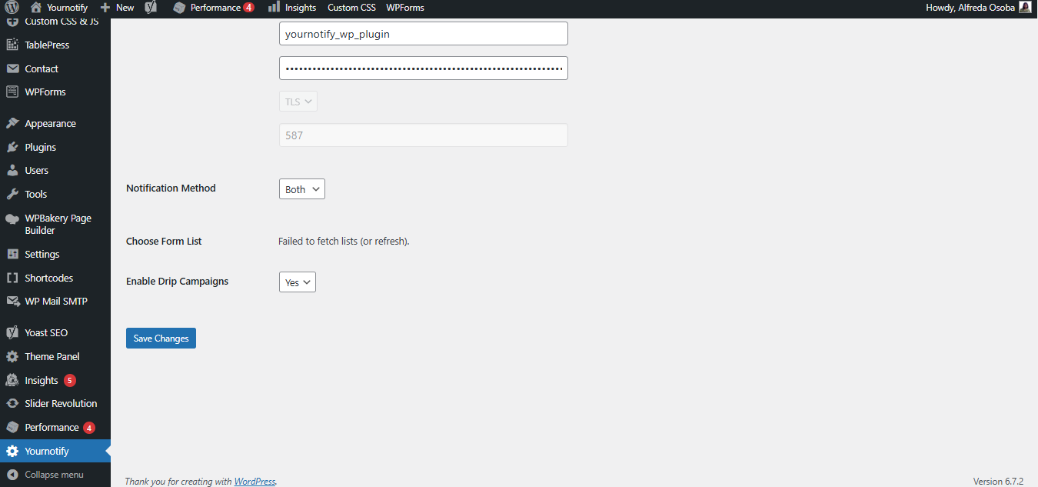Open Custom CSS in the admin bar

point(351,7)
